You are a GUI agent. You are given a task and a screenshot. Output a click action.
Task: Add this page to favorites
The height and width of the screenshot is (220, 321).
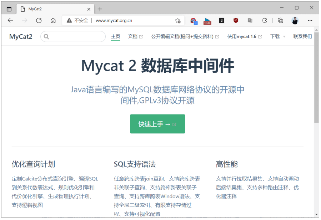click(x=178, y=20)
